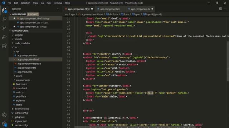Open the Go menu
229x128 pixels.
42,3
